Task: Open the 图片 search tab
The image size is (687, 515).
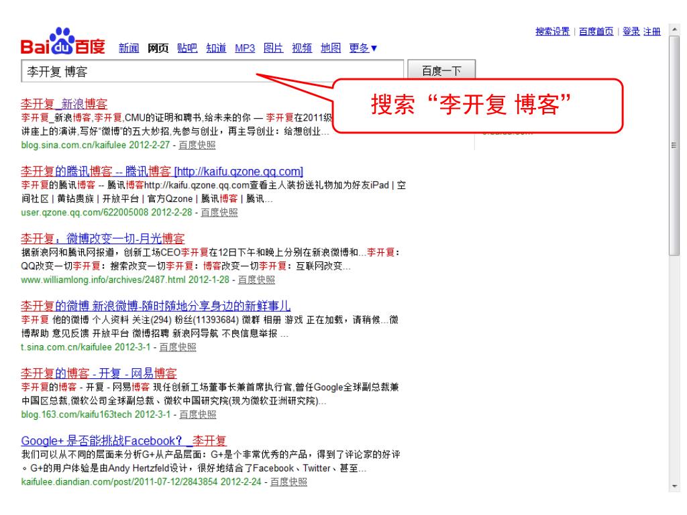Action: 274,48
